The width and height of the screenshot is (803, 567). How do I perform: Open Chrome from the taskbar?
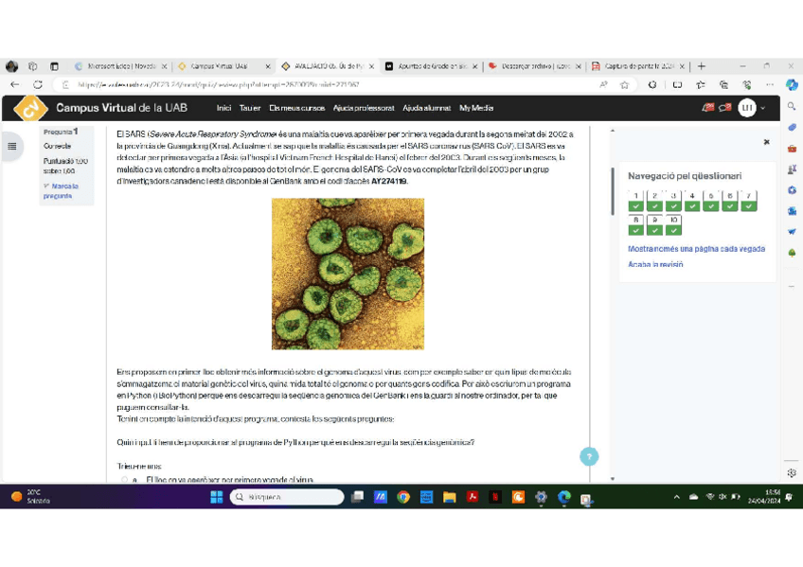pos(403,497)
